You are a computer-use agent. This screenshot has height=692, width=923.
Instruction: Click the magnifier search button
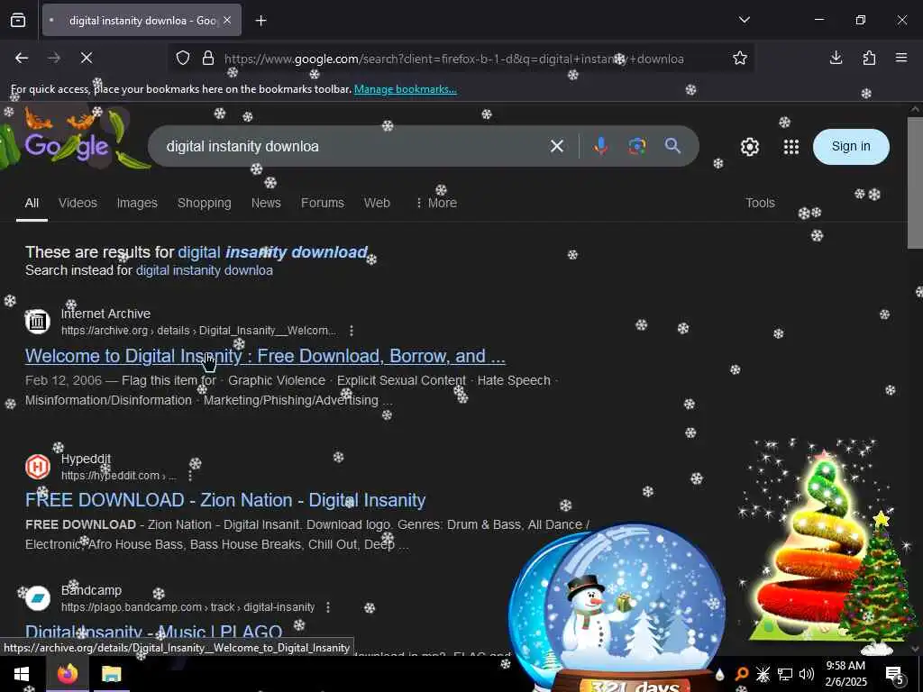point(672,146)
